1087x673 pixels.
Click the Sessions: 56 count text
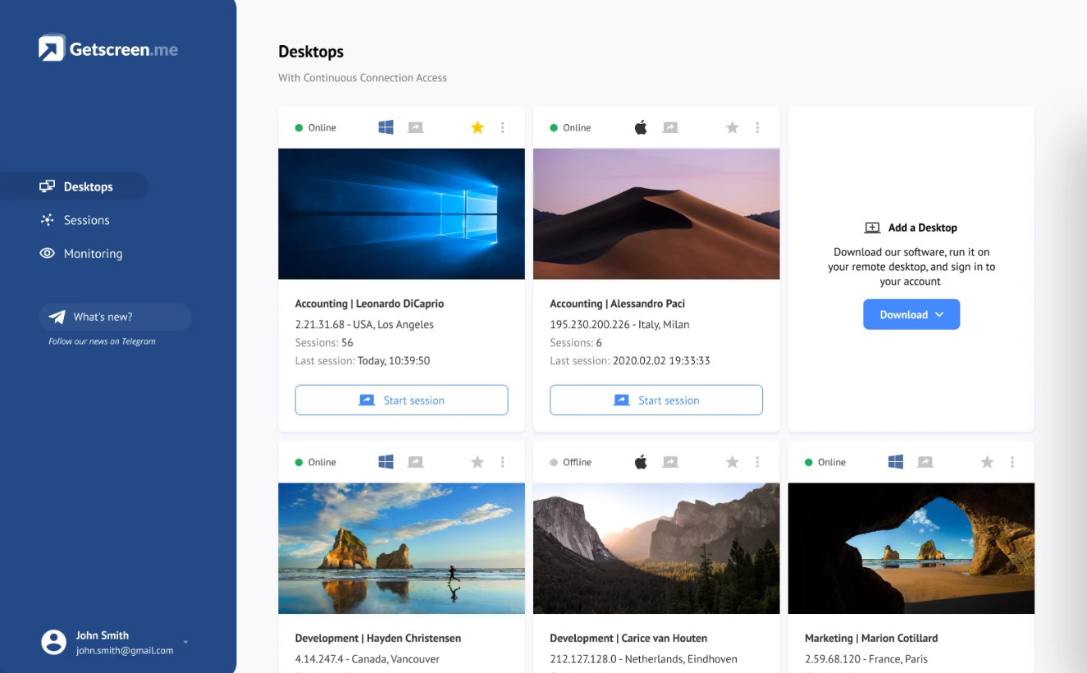324,343
